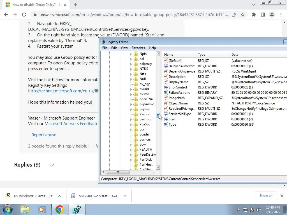Click the Report abuse link

pos(44,135)
